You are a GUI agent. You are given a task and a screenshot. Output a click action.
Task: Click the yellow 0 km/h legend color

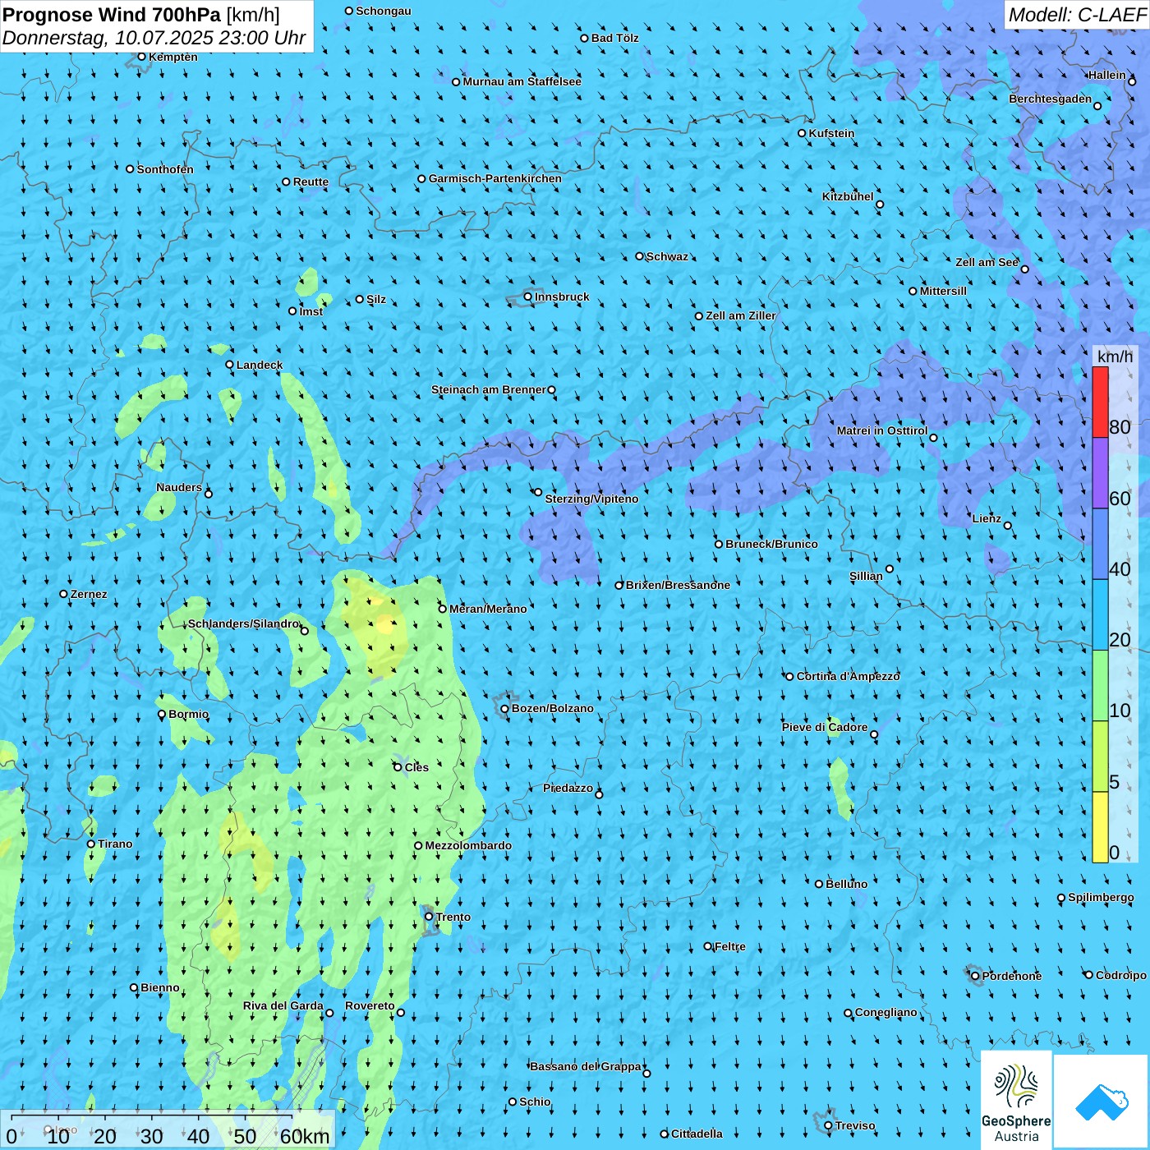(x=1100, y=827)
